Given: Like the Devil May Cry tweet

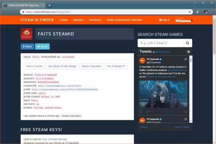Looking at the screenshot, I should [141, 111].
